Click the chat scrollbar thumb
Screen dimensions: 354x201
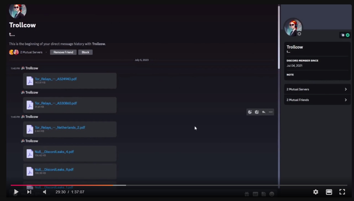(x=279, y=37)
